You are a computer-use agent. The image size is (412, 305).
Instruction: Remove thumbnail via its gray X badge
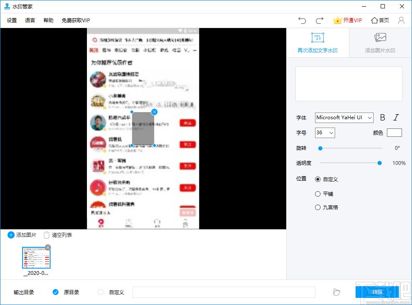(x=48, y=247)
